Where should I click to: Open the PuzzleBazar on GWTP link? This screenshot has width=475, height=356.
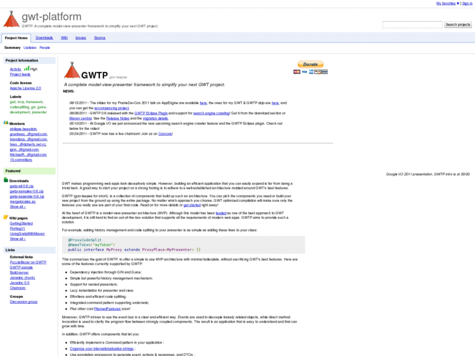coord(28,263)
